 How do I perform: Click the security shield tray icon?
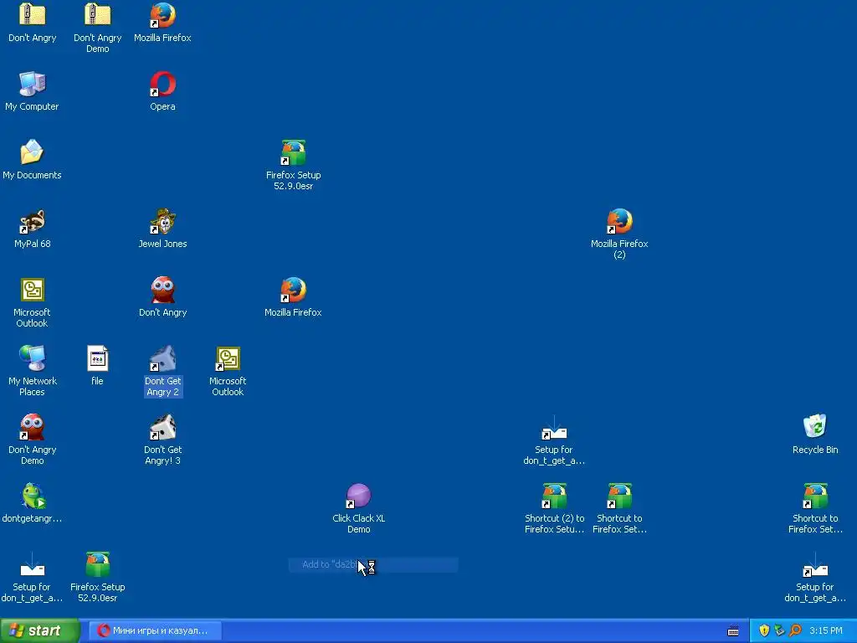coord(764,630)
